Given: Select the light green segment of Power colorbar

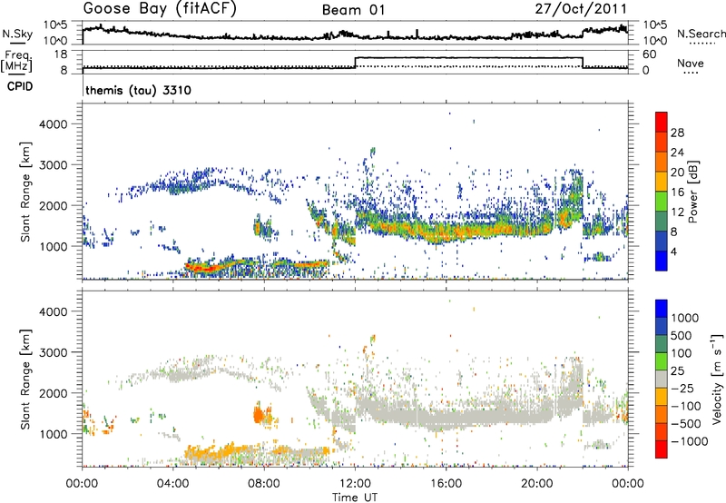Looking at the screenshot, I should pos(662,202).
